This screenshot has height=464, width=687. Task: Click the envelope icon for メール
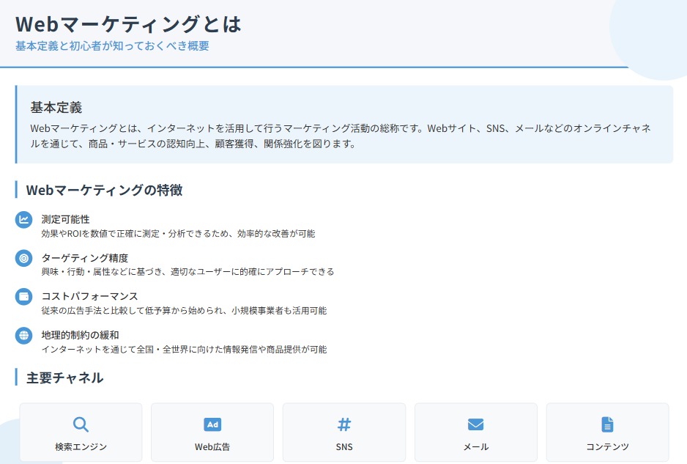pos(476,424)
